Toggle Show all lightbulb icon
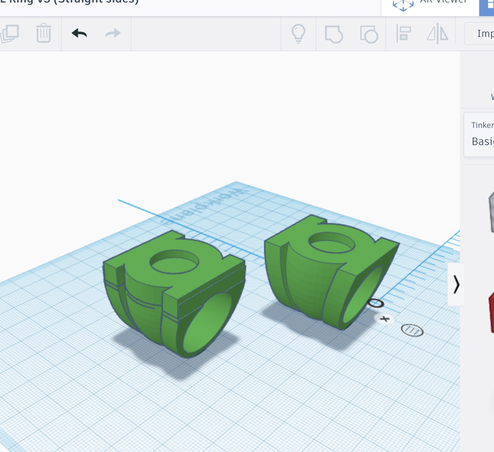 click(298, 34)
